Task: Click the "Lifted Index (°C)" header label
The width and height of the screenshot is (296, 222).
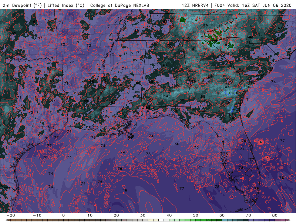Action: tap(66, 5)
